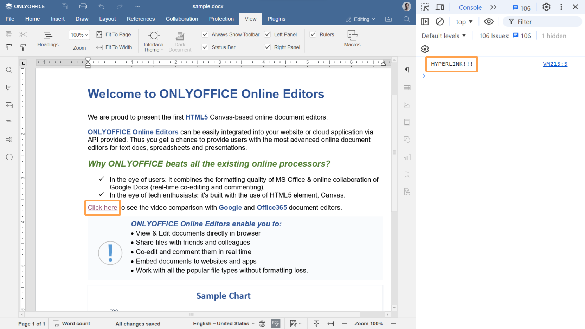Switch to the References tab

141,19
